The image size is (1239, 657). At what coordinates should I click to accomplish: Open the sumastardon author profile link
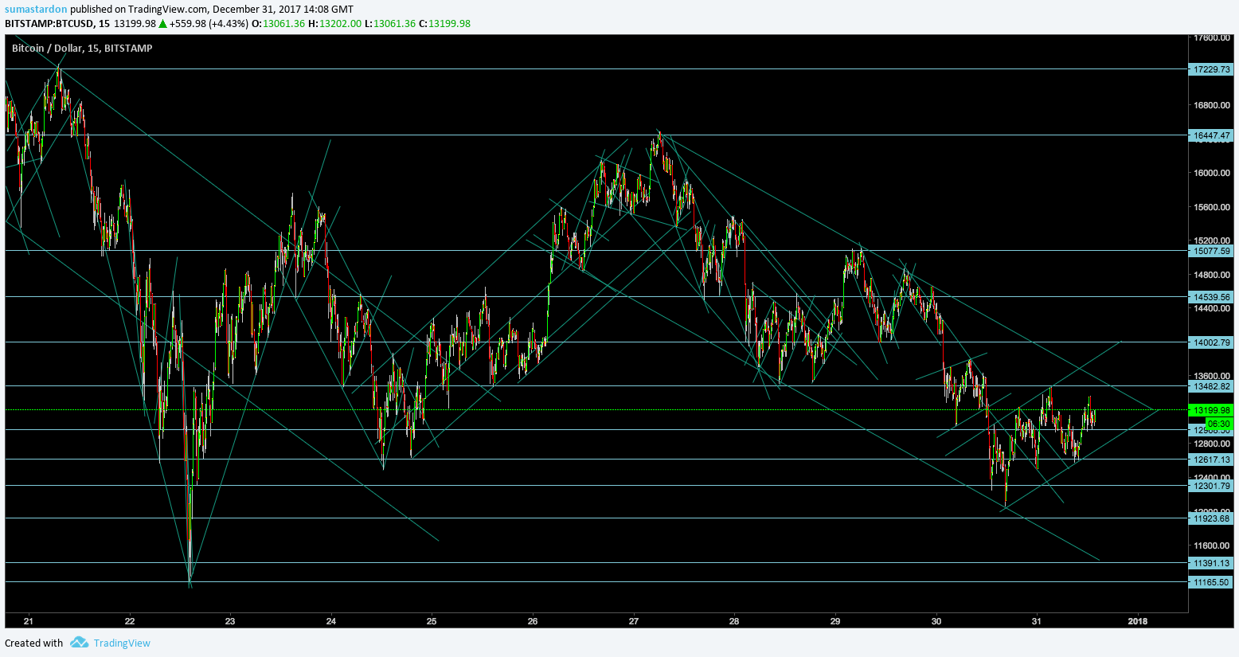pos(36,9)
